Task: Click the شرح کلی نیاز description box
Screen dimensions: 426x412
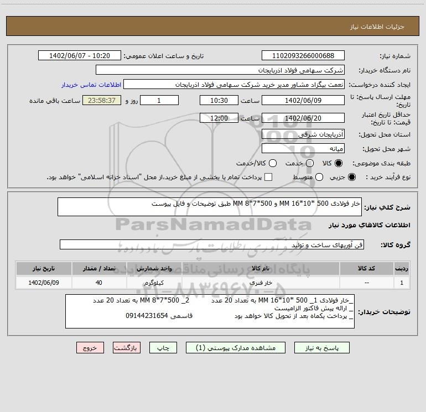Action: tap(210, 207)
